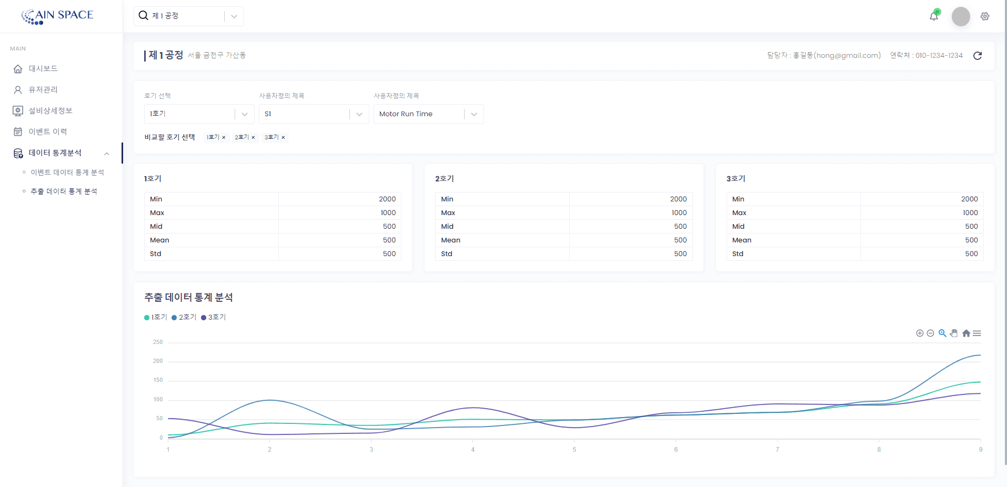Toggle the 1호기 series in the chart legend
This screenshot has width=1007, height=487.
155,317
